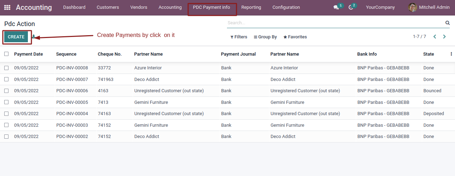Check the PDC-INV-00003 row checkbox
Screen dimensions: 455x176
point(6,125)
